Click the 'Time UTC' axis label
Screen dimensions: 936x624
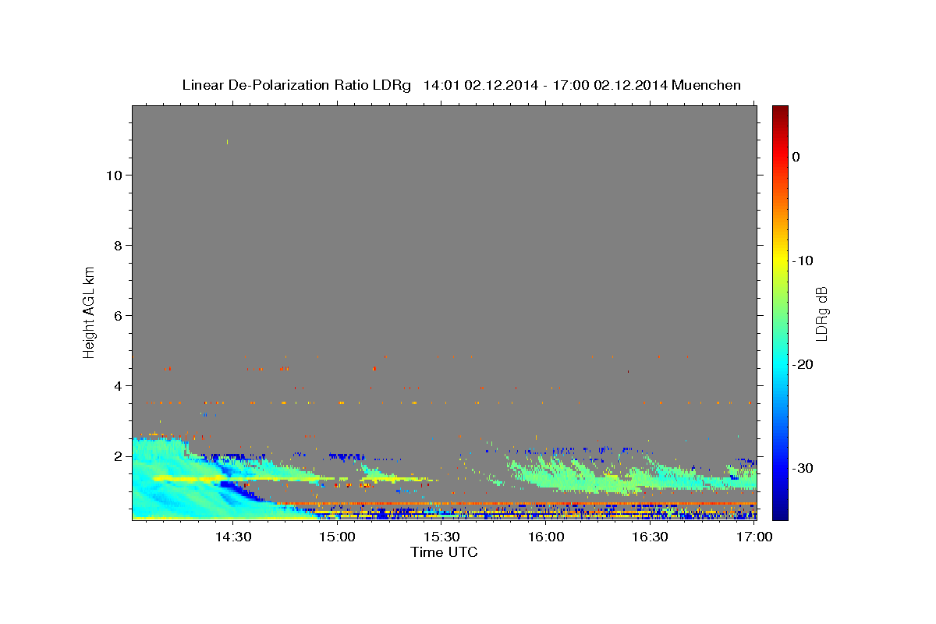[444, 553]
